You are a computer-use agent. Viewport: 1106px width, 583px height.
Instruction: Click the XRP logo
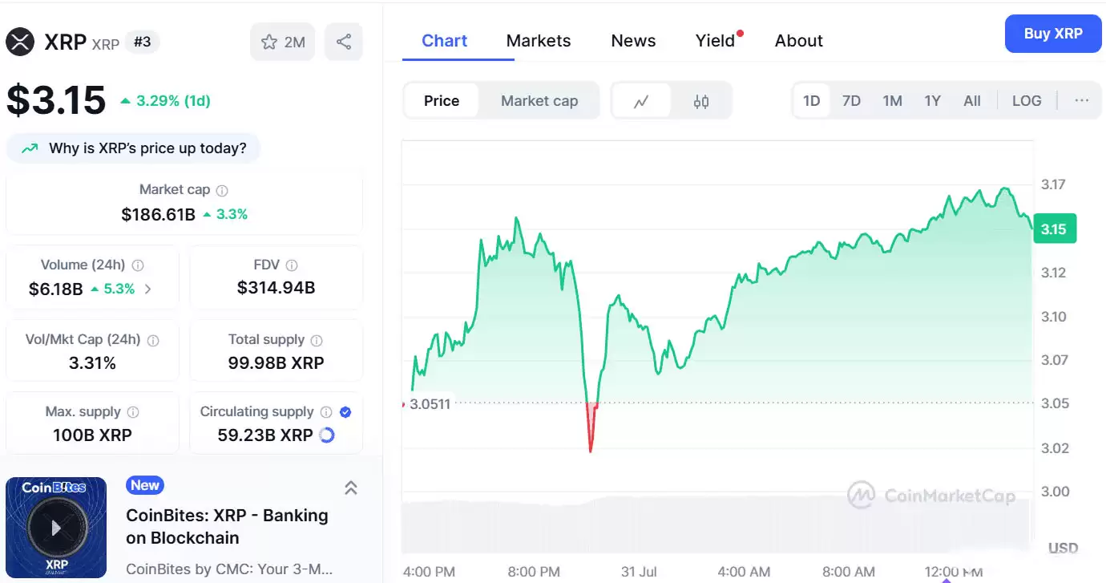20,41
